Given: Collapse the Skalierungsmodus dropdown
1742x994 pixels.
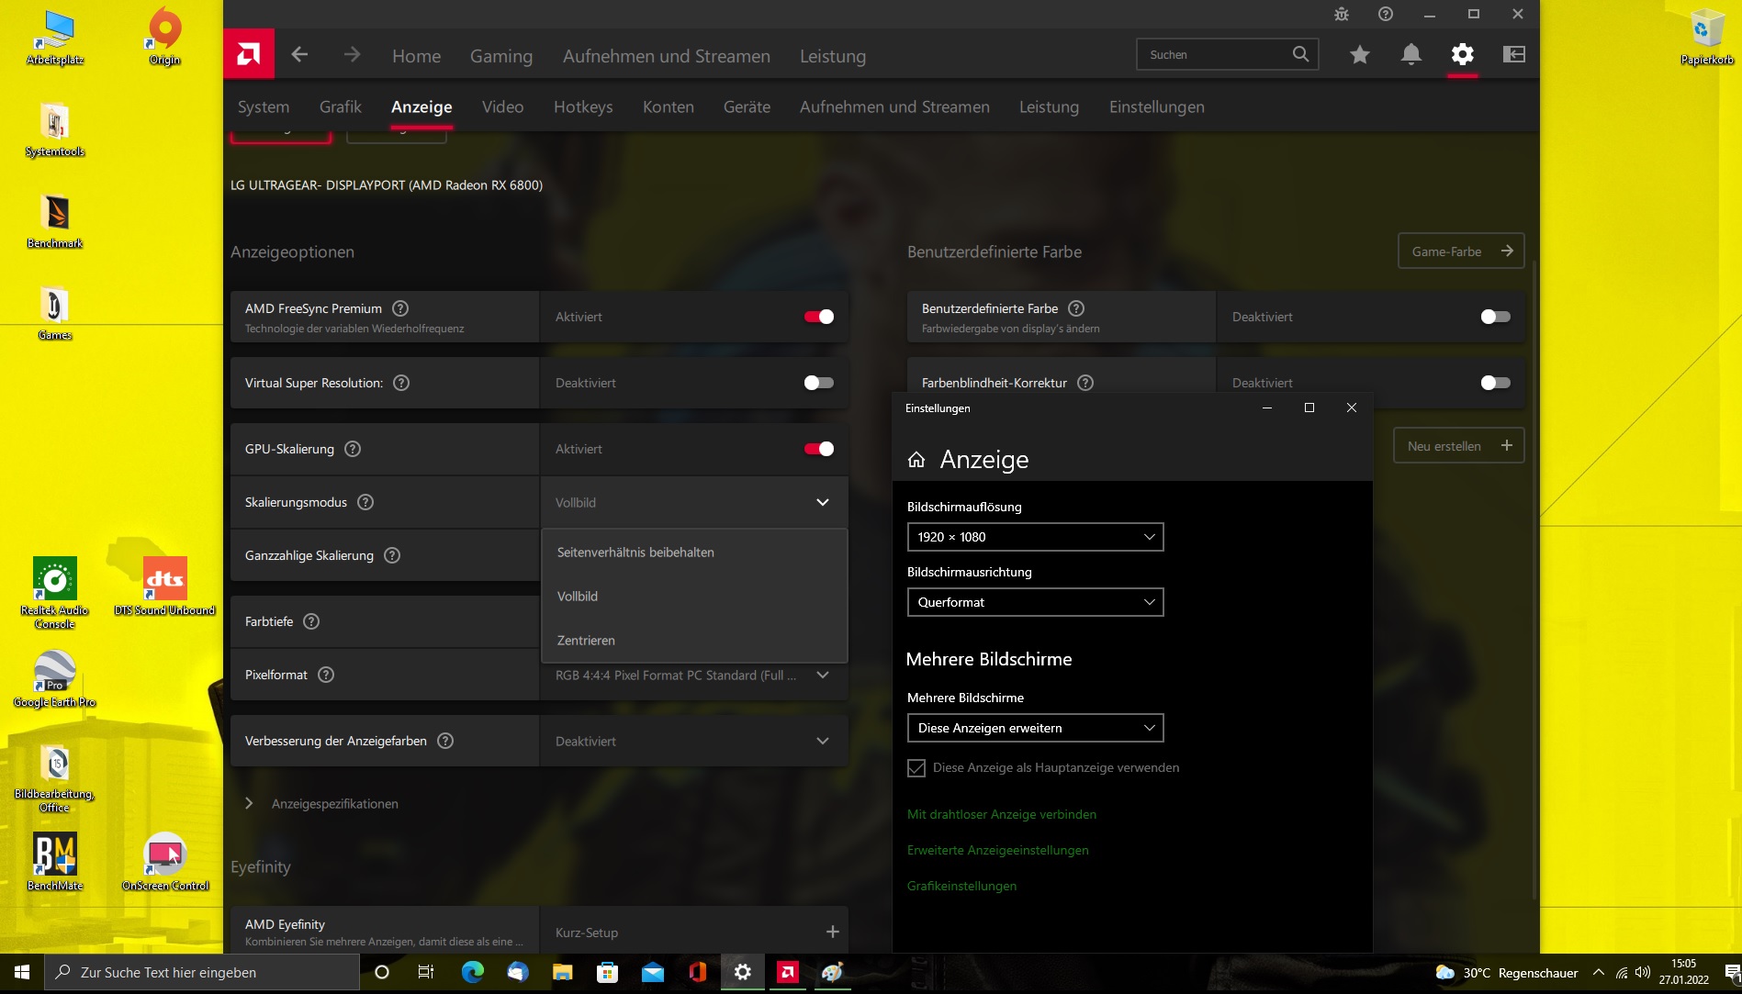Looking at the screenshot, I should (694, 502).
